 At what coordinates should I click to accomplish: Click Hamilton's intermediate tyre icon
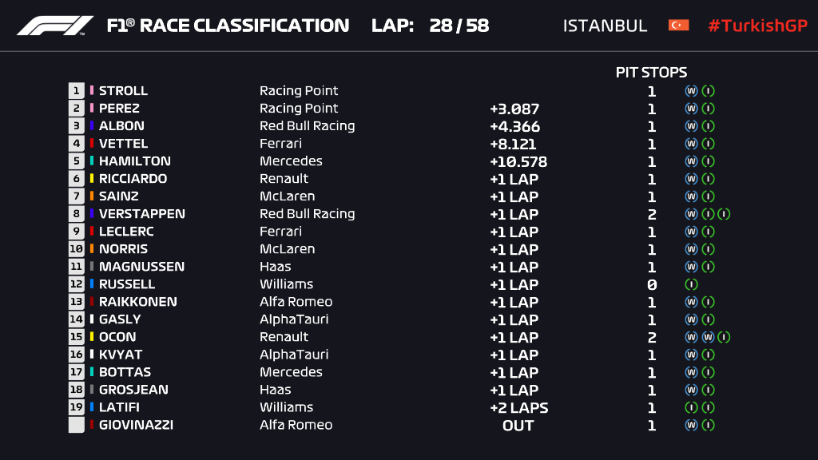(x=708, y=161)
